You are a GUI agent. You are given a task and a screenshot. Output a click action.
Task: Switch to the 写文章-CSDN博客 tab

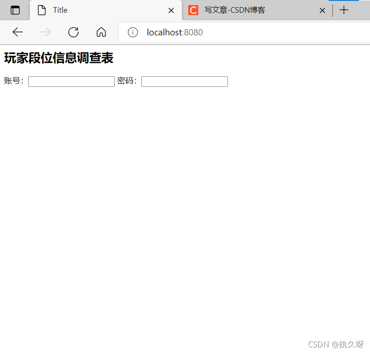[x=257, y=10]
